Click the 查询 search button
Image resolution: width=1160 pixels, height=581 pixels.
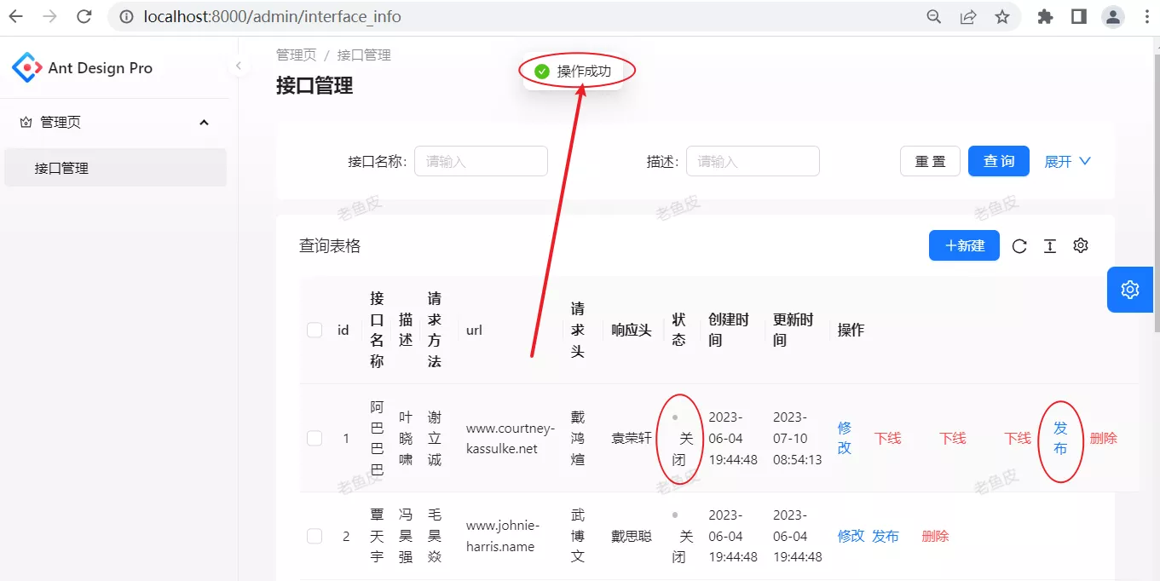999,161
